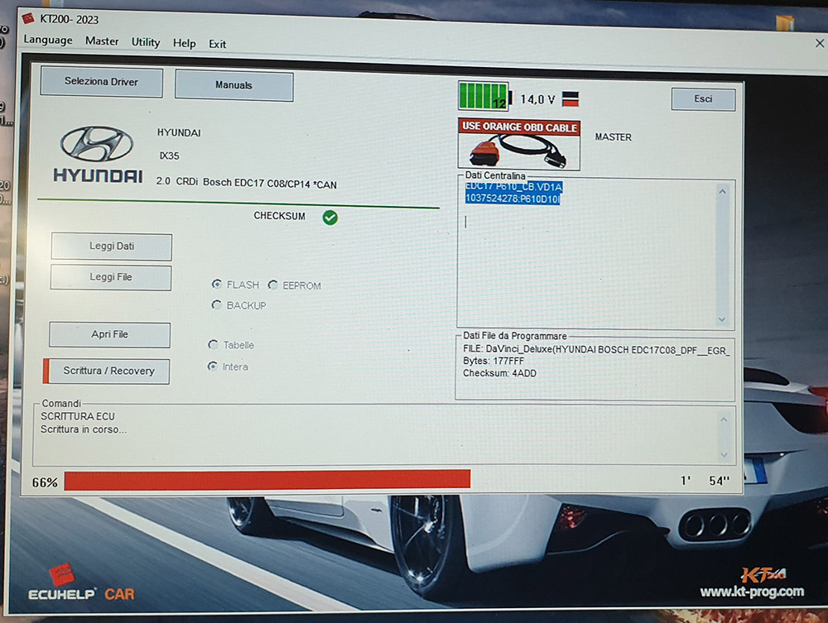Click the SCRITTURA ECU command line
Screen dimensions: 828x623
point(78,416)
